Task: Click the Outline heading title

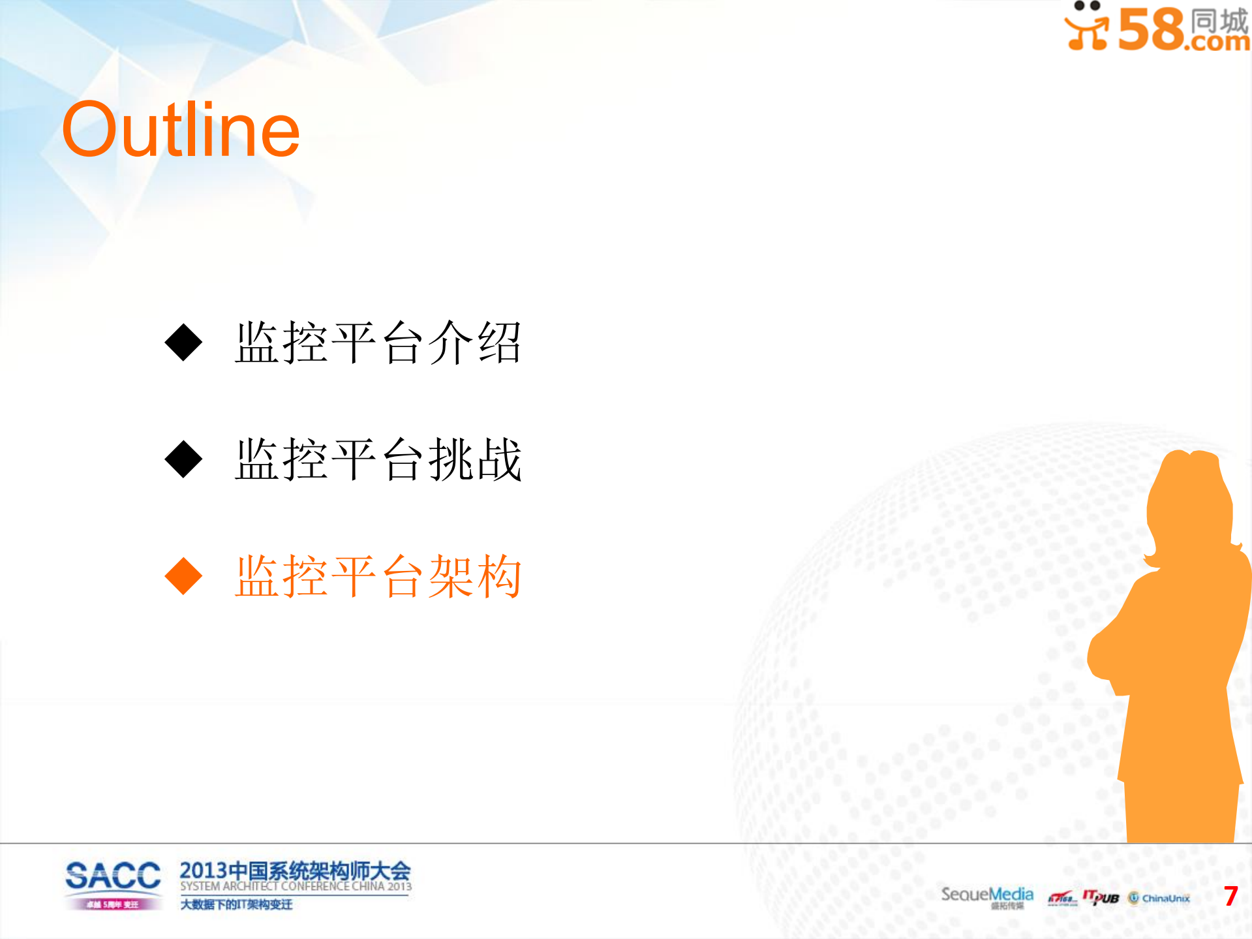Action: click(x=181, y=127)
